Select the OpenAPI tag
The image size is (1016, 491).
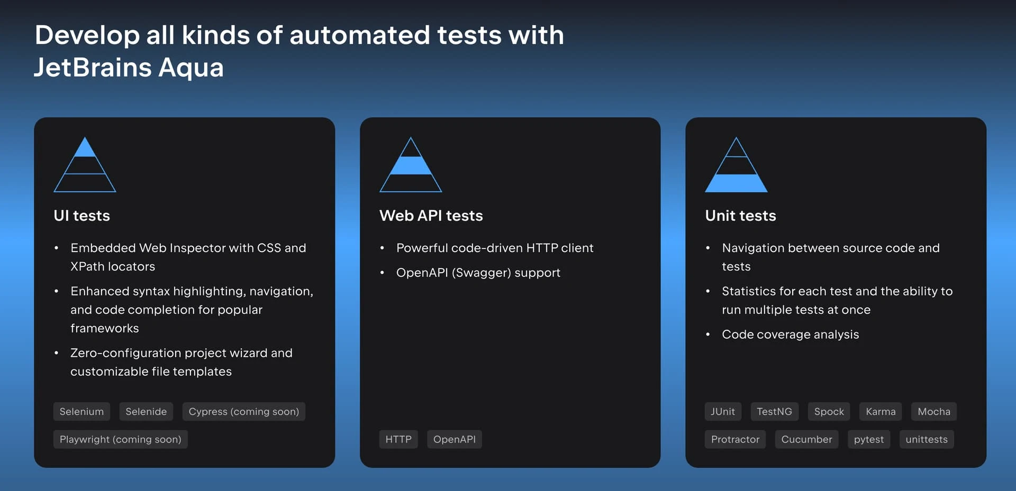[x=455, y=439]
